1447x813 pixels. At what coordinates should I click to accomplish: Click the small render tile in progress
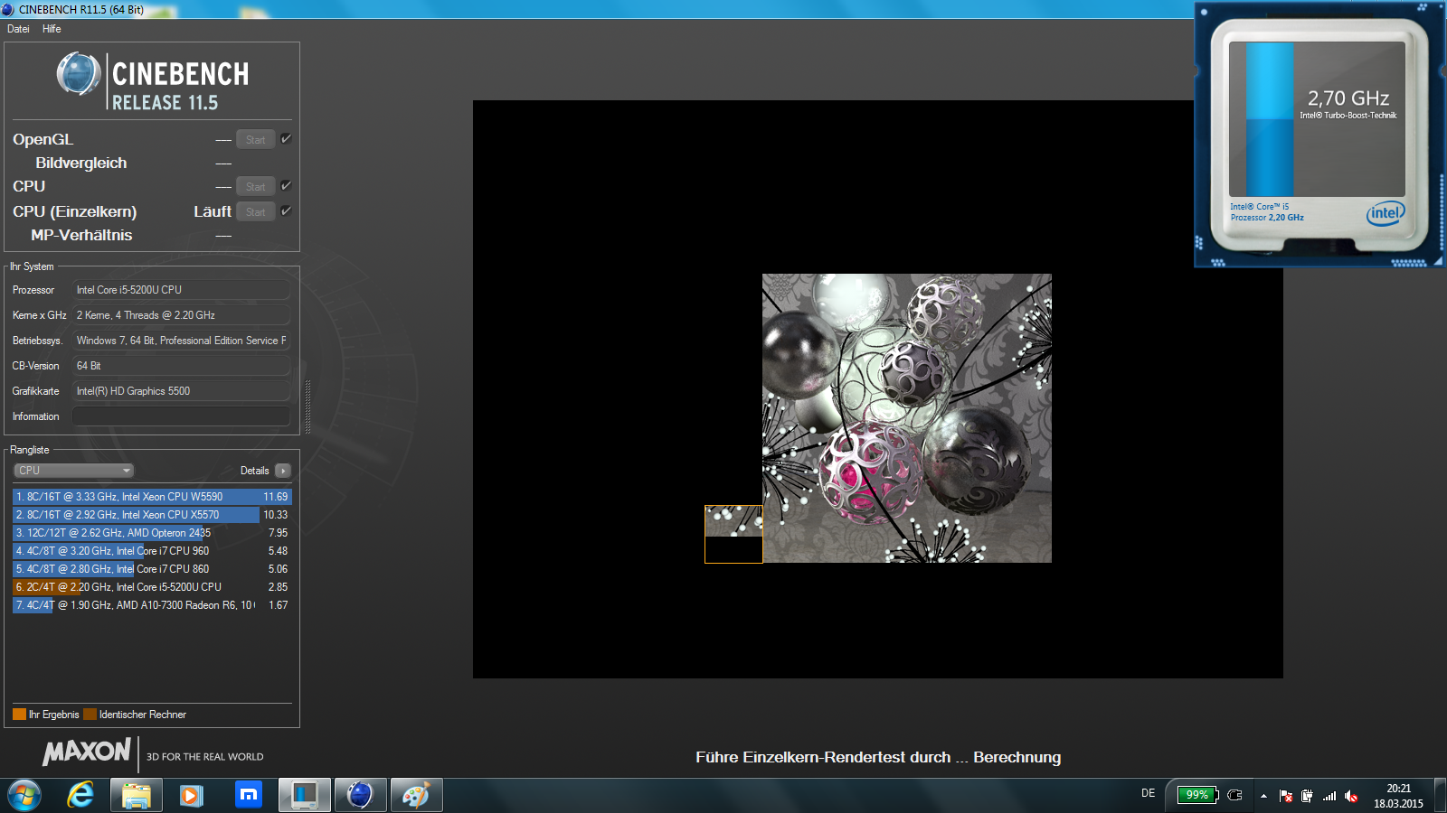pyautogui.click(x=733, y=534)
